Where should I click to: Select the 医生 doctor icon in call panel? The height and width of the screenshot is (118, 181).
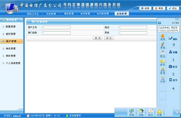coord(163,54)
